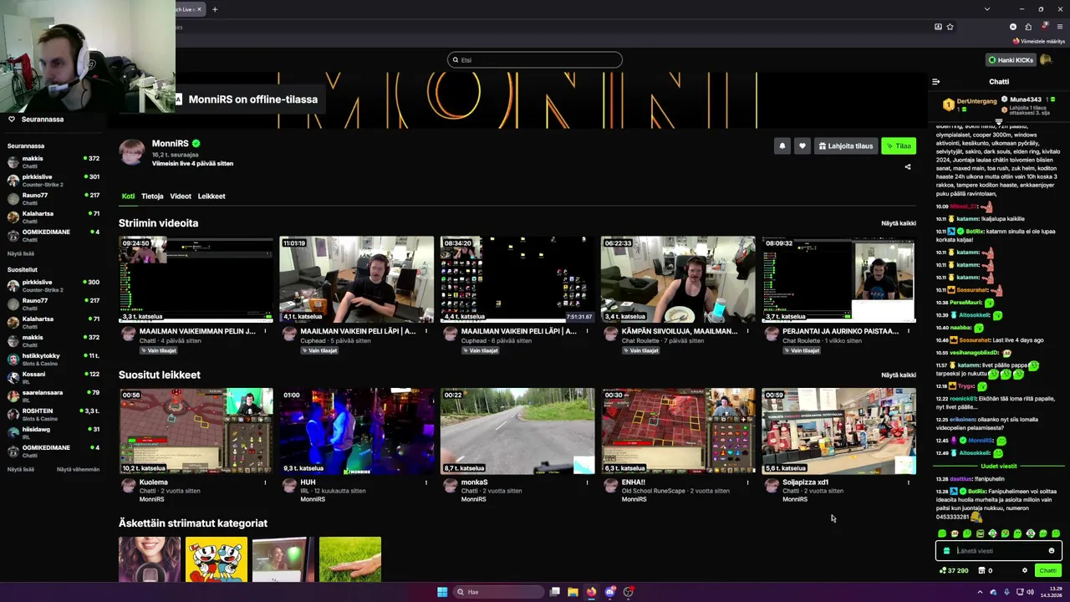
Task: Open the Firefox extensions puzzle icon
Action: click(1028, 27)
